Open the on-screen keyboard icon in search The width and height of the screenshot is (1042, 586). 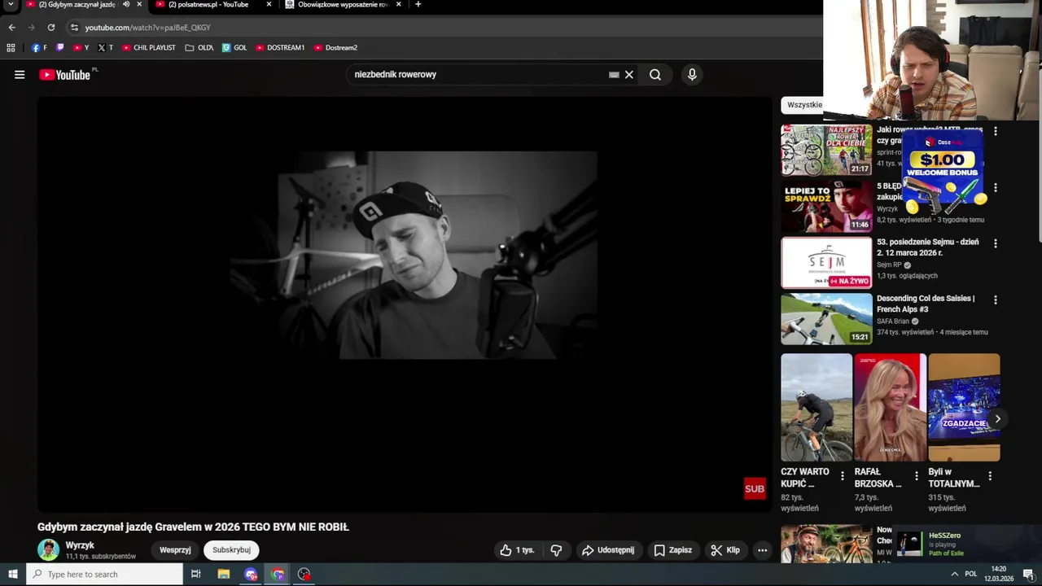point(614,75)
